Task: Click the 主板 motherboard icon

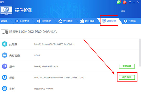Action: [x=5, y=89]
